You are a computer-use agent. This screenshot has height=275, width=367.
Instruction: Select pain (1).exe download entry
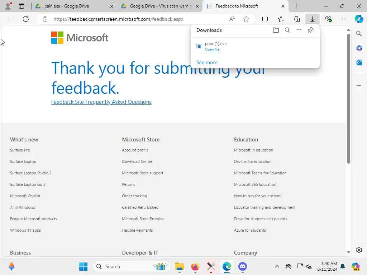click(x=255, y=46)
